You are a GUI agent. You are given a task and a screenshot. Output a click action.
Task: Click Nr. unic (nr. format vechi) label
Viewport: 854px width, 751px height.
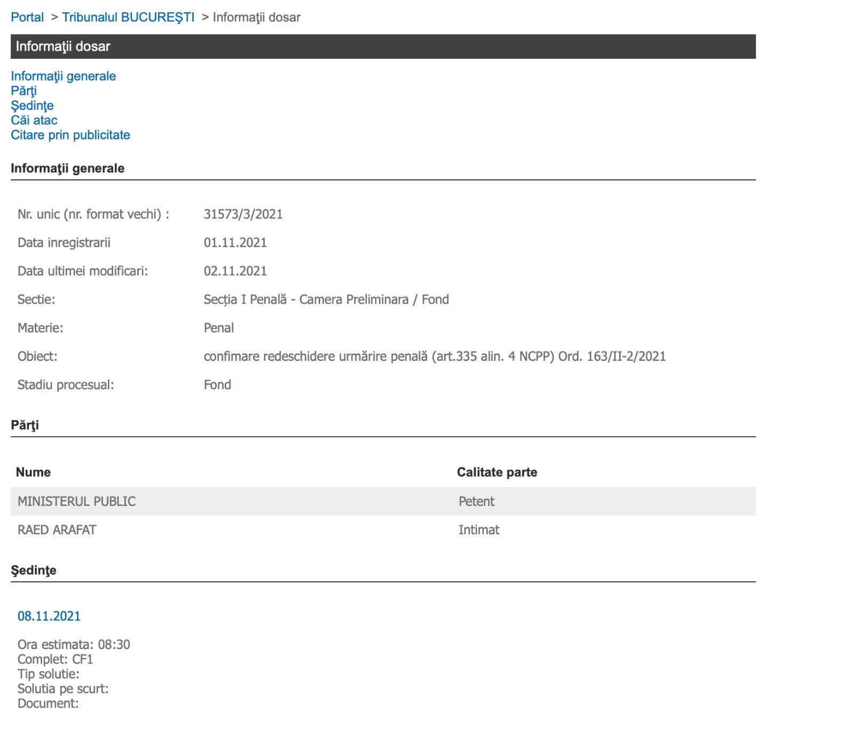[93, 214]
